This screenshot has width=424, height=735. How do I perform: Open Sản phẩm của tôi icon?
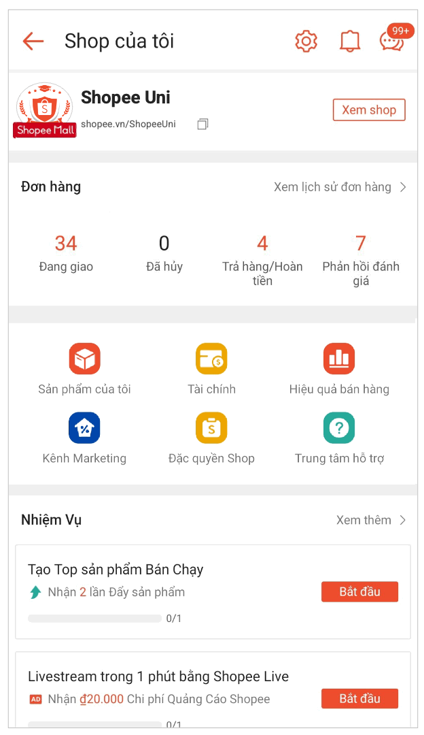(x=84, y=359)
